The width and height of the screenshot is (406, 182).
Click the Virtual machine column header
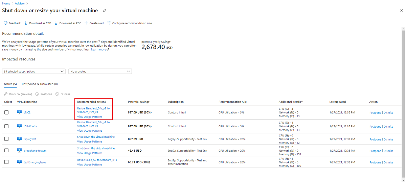[x=27, y=102]
